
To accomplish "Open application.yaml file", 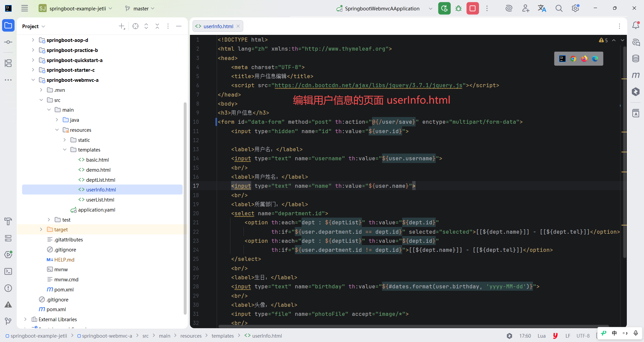I will 96,210.
